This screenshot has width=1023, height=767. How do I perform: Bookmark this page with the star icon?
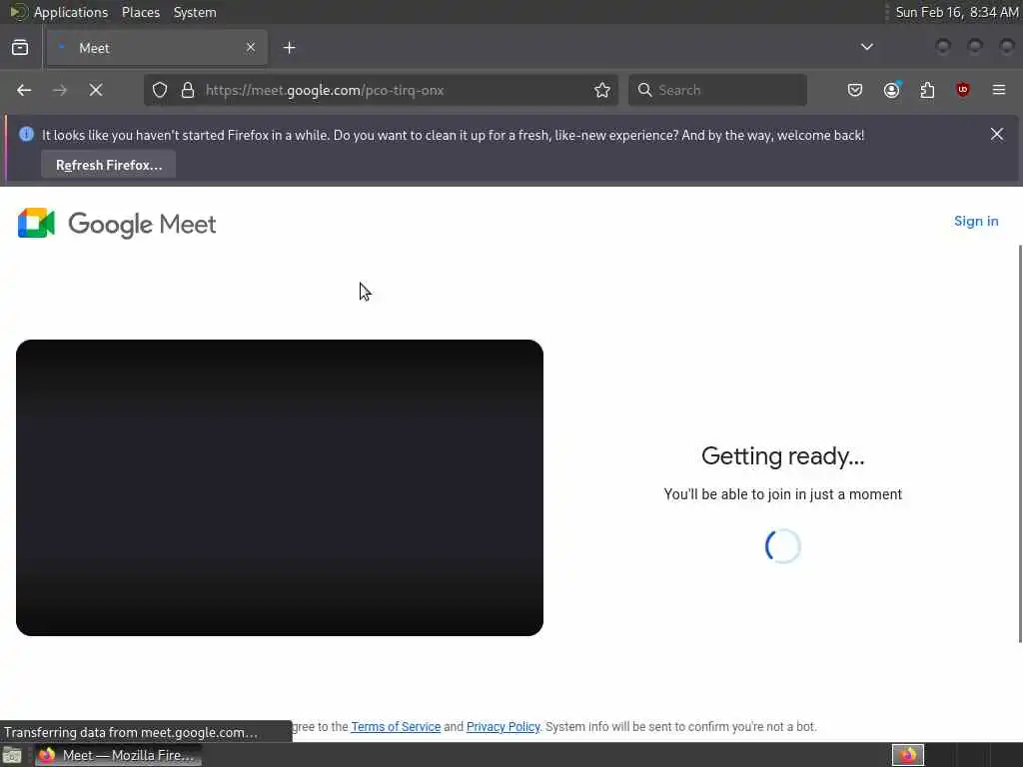coord(602,90)
